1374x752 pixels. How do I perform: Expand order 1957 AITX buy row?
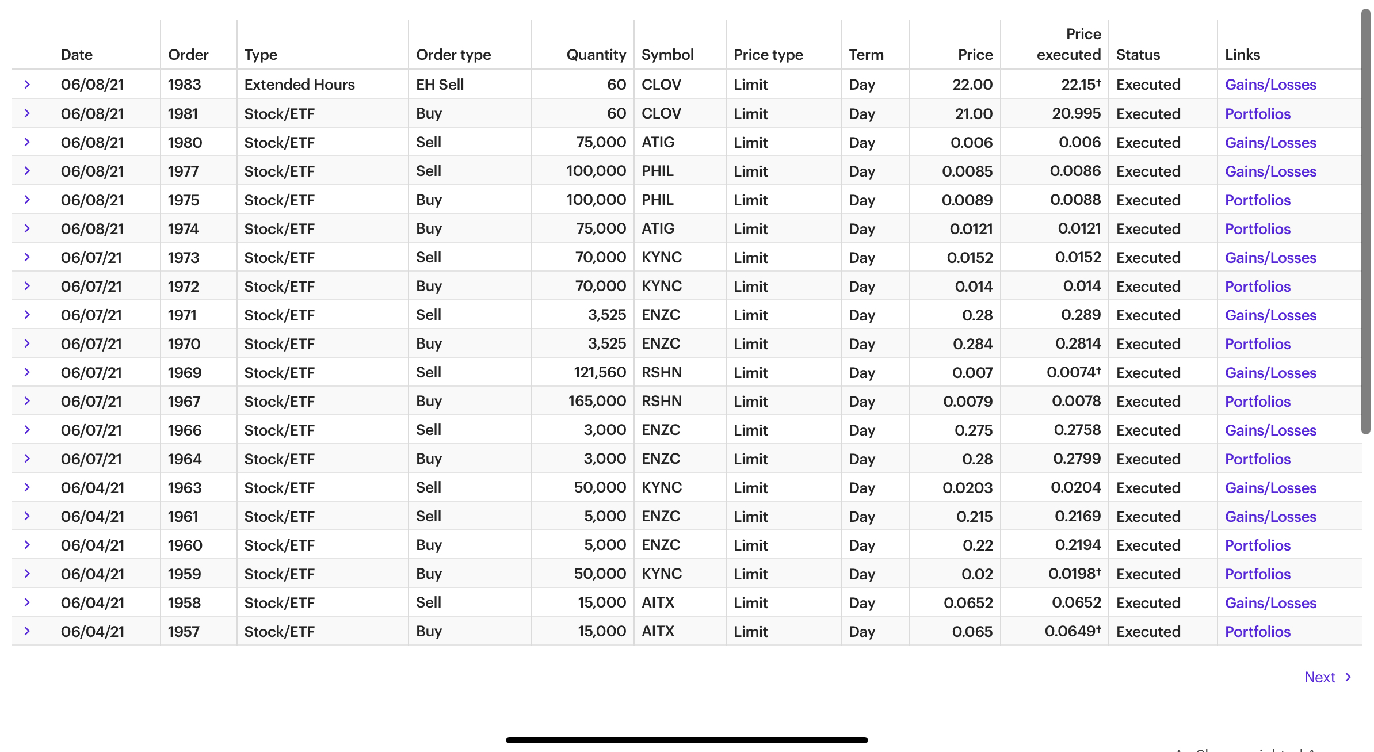pyautogui.click(x=27, y=631)
